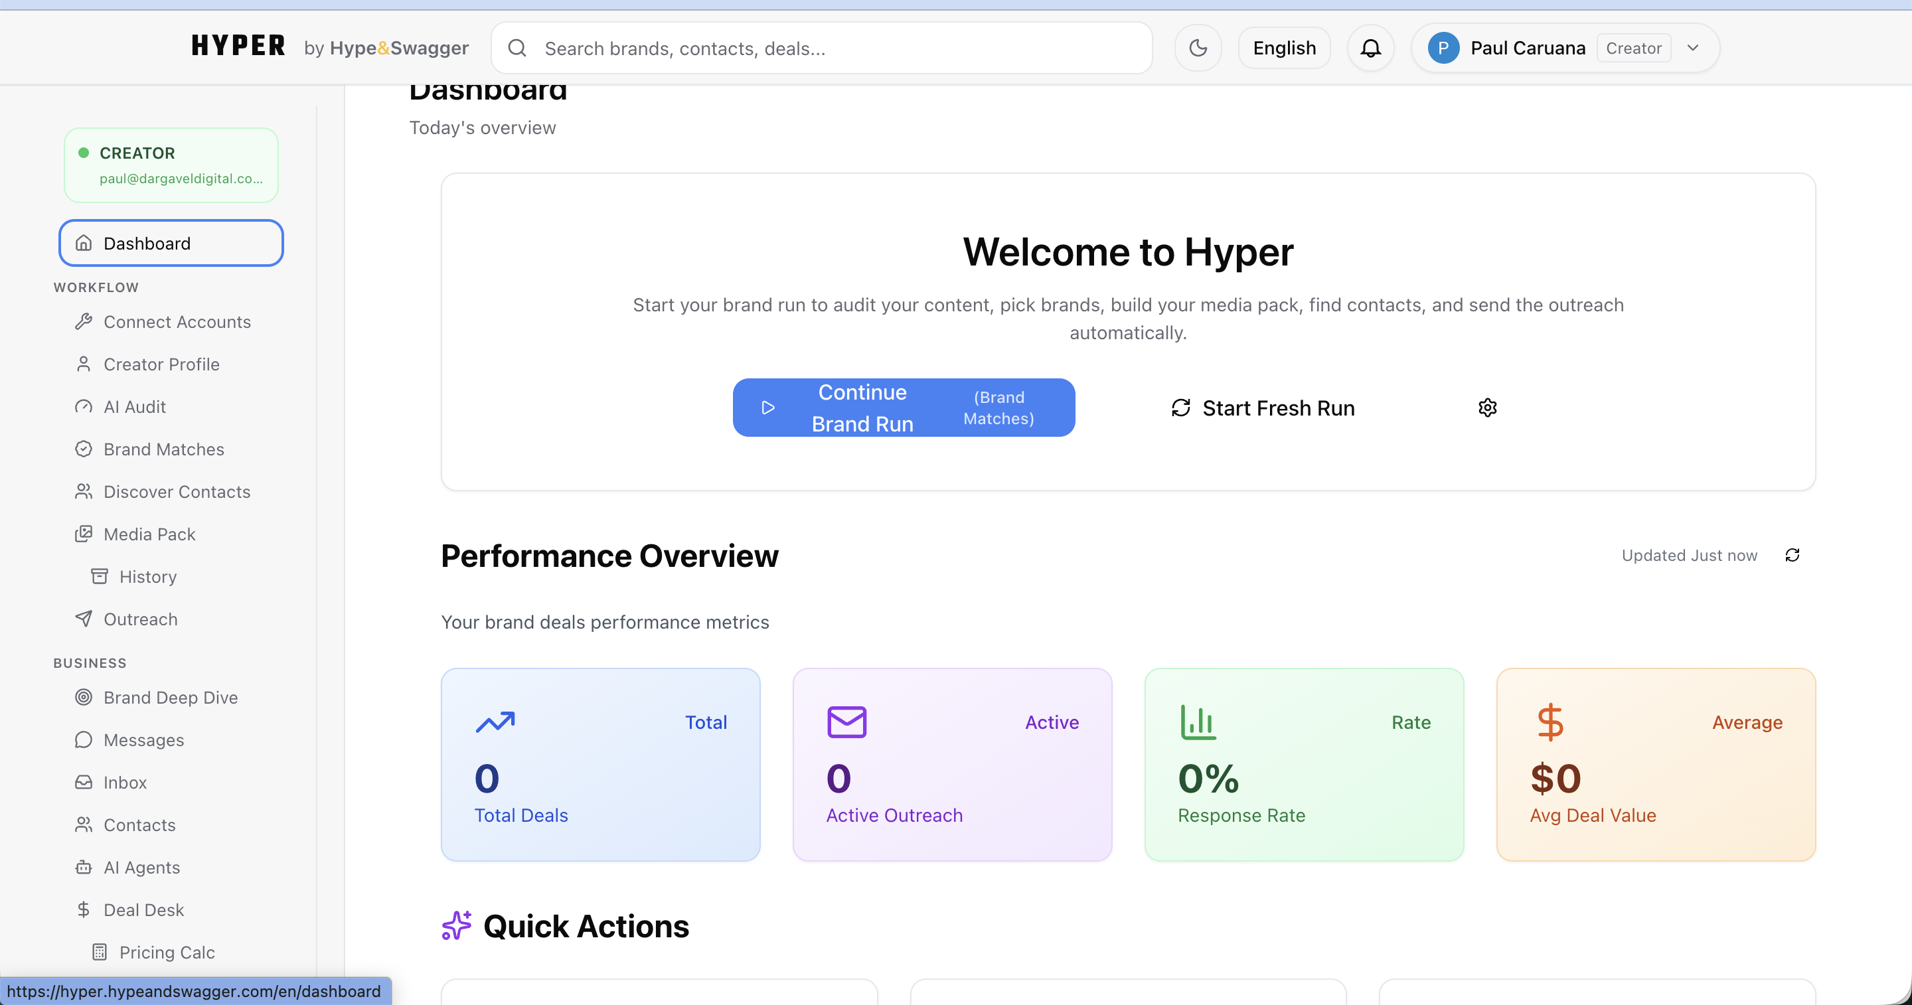1912x1005 pixels.
Task: Open the Media Pack builder
Action: 150,534
